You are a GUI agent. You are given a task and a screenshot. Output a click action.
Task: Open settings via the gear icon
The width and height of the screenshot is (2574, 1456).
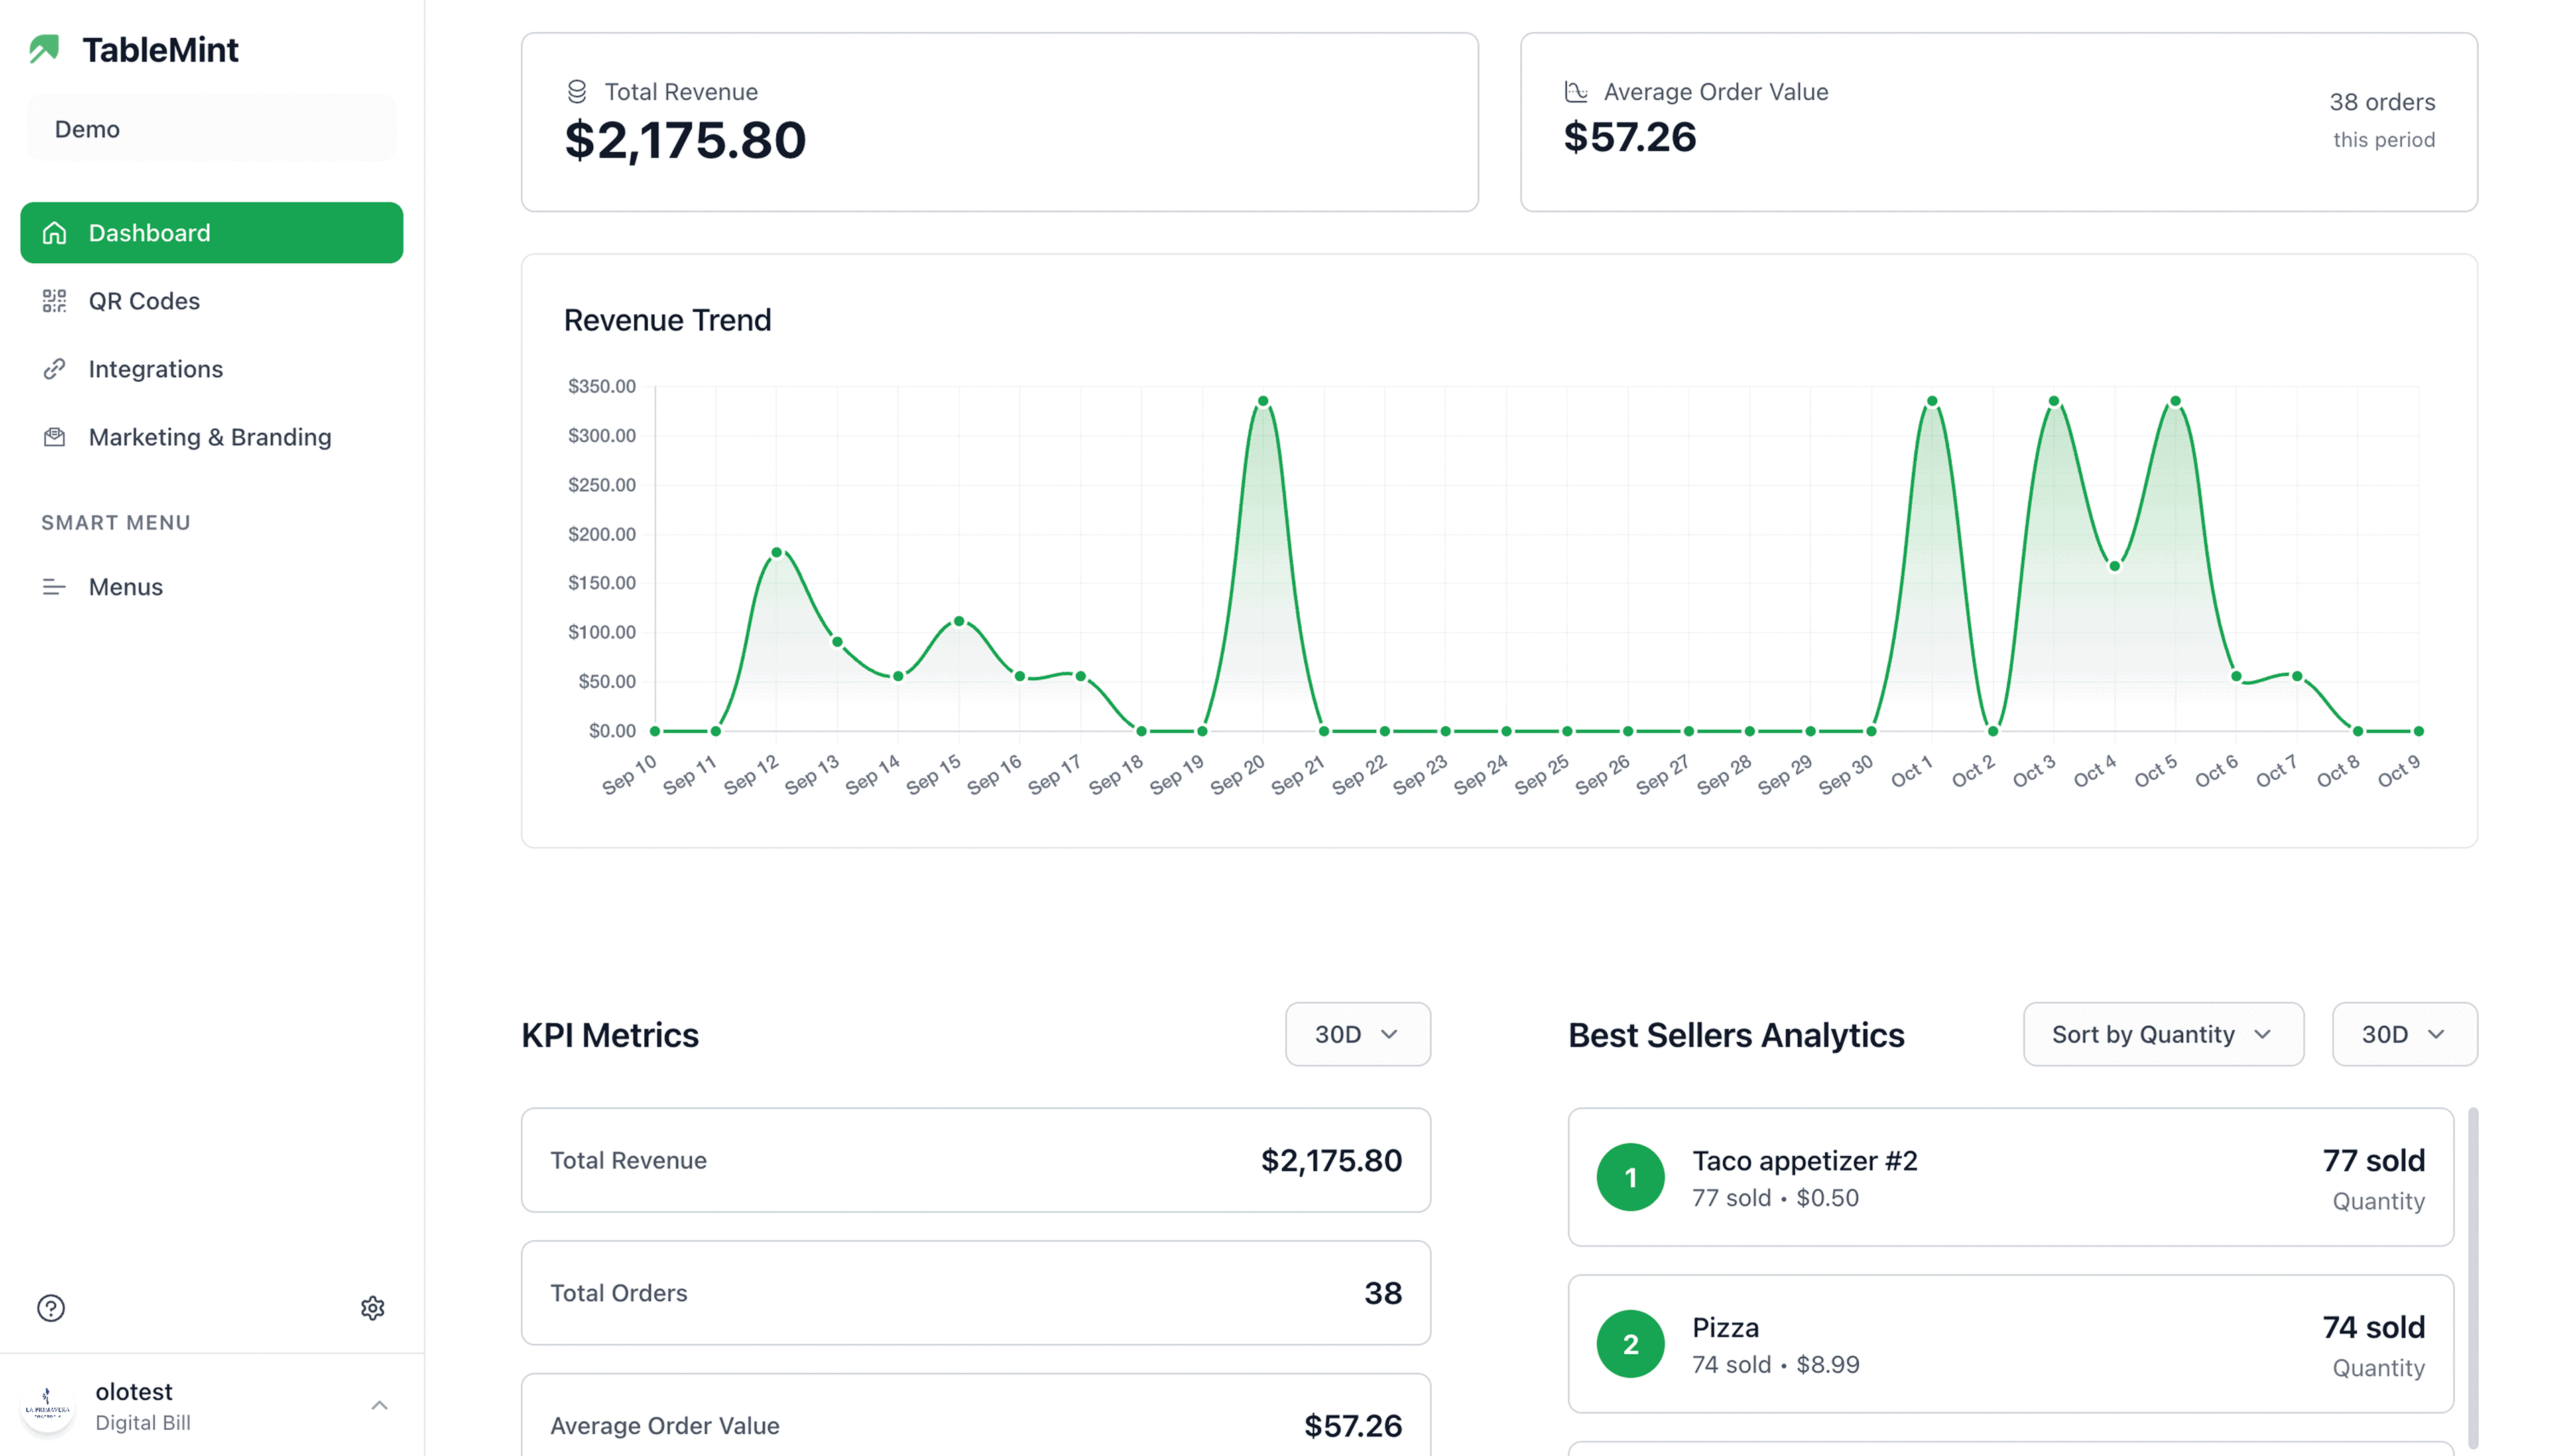[372, 1307]
